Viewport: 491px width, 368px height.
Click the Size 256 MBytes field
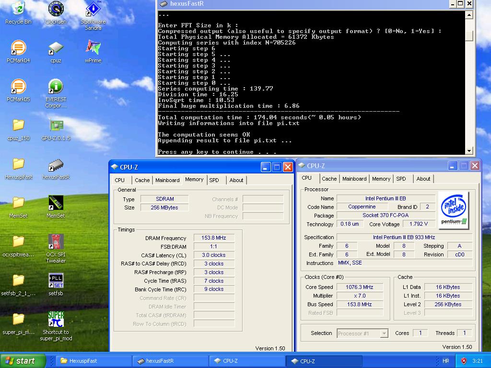[165, 207]
